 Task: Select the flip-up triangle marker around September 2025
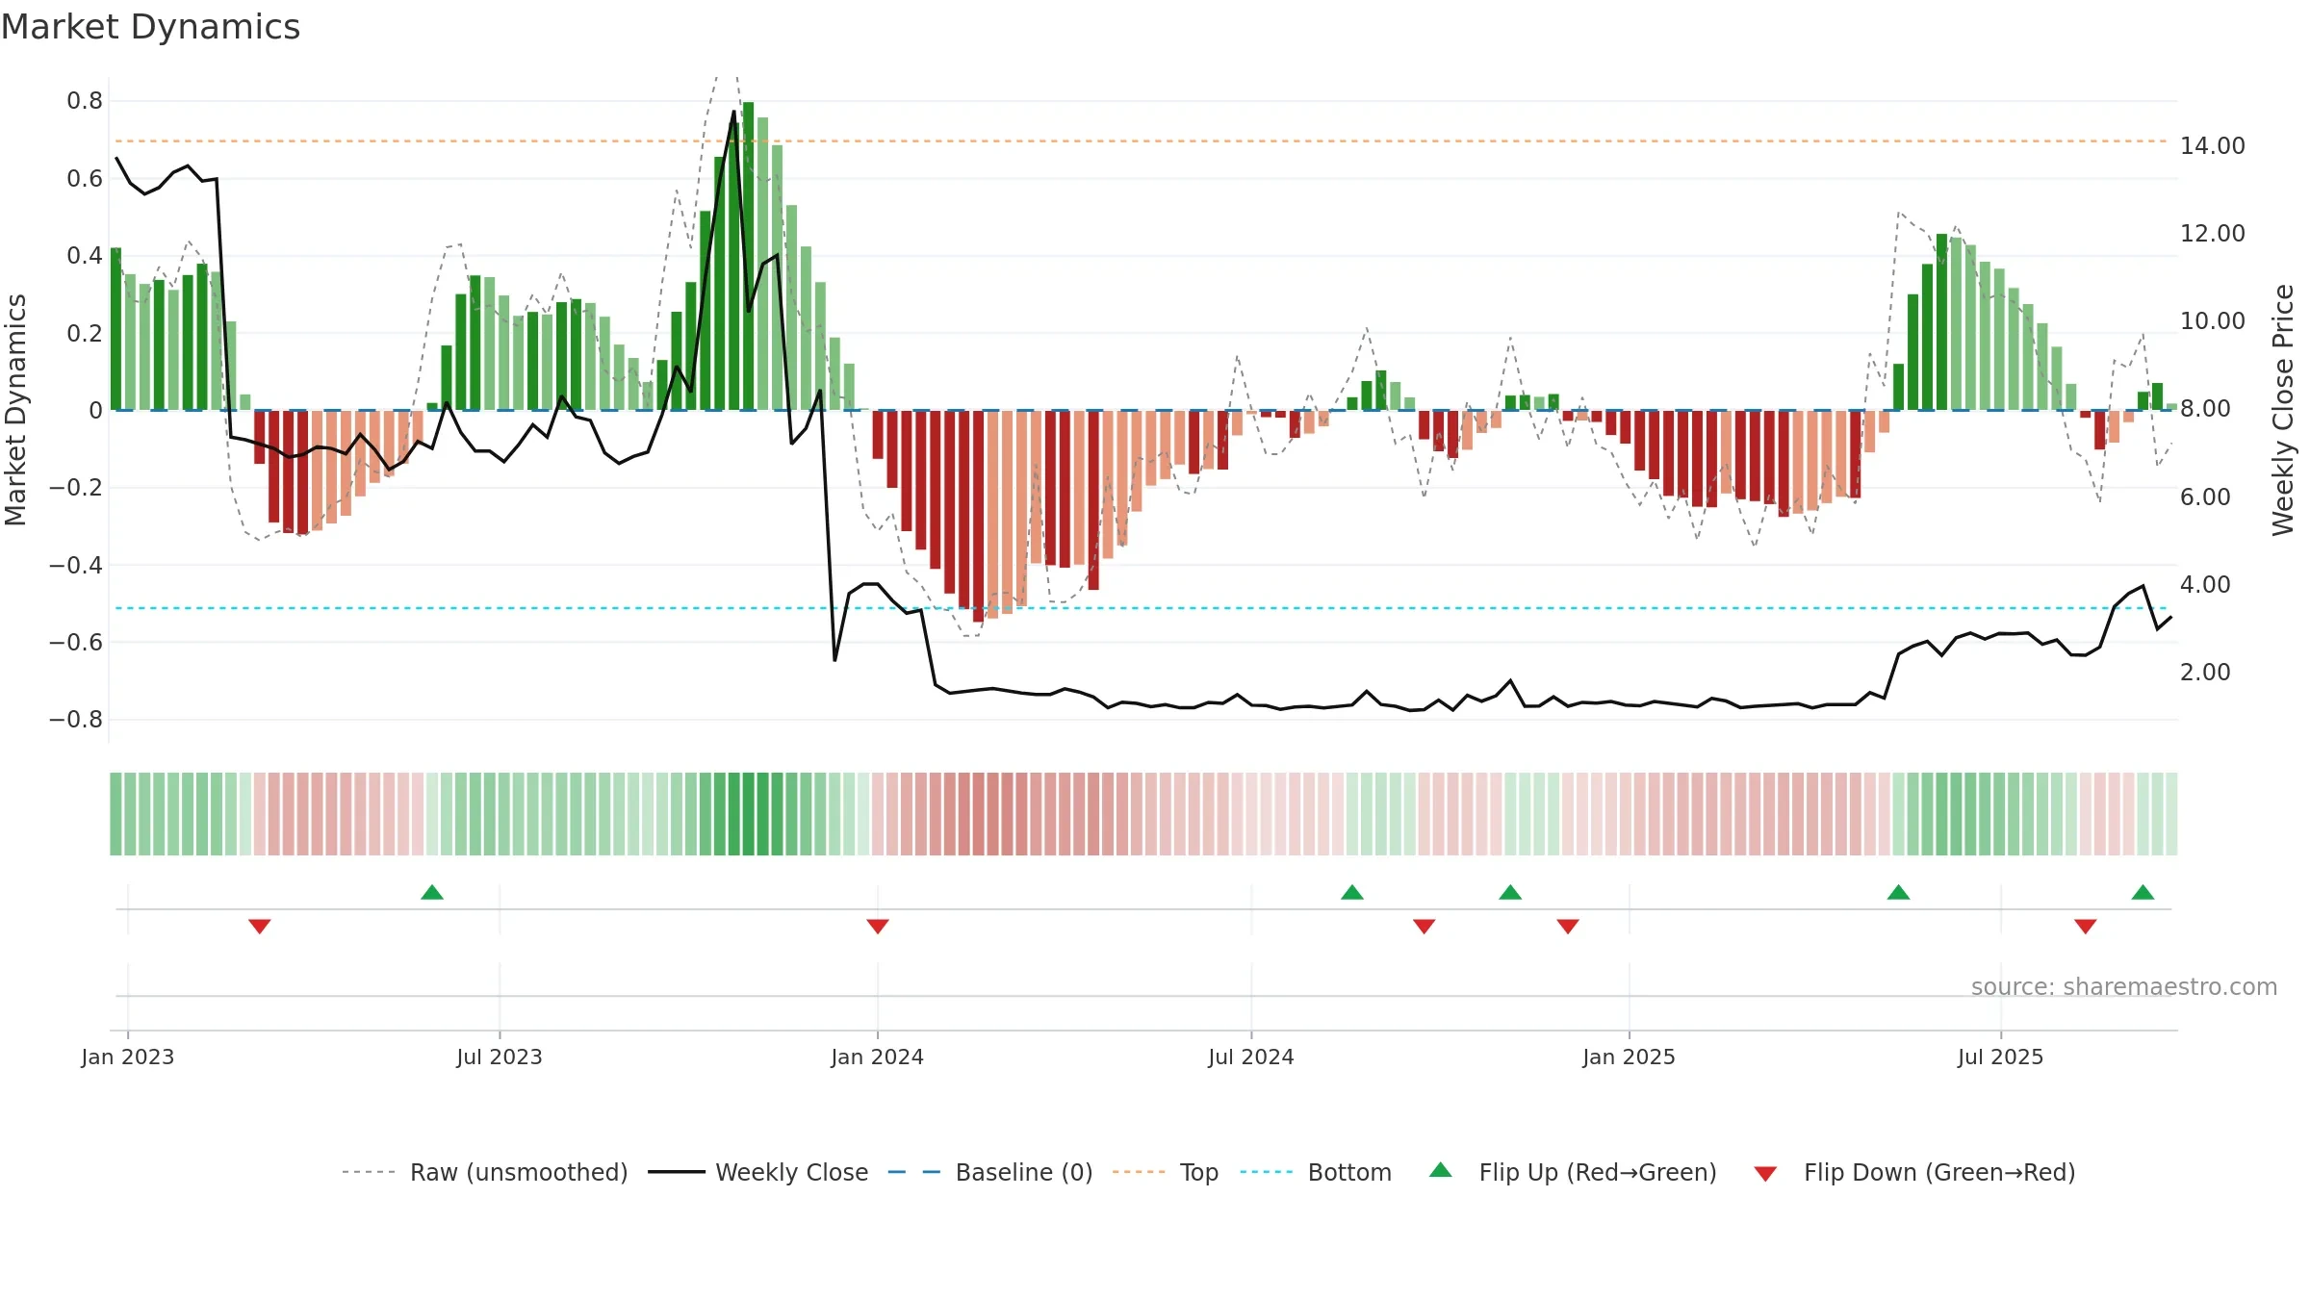(x=2143, y=892)
